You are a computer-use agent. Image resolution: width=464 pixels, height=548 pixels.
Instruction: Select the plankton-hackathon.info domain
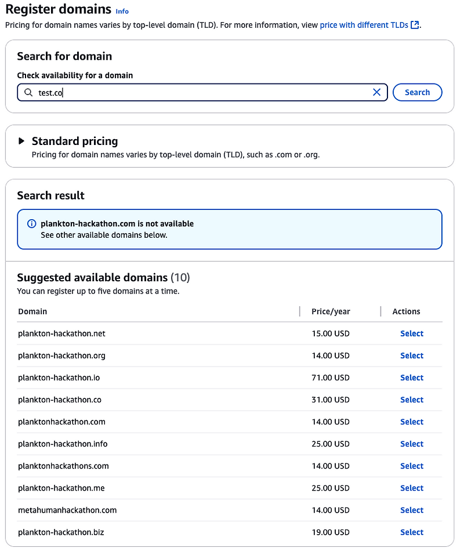point(412,444)
